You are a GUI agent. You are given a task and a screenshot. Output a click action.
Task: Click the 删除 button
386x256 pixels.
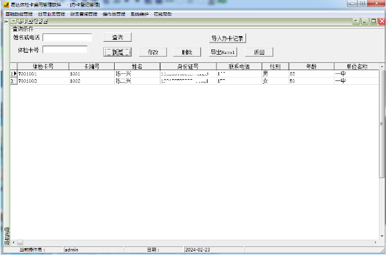click(187, 52)
